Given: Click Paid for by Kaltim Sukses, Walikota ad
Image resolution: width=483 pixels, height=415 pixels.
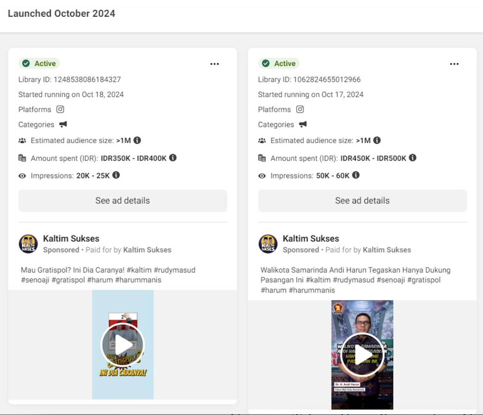Looking at the screenshot, I should click(x=368, y=250).
